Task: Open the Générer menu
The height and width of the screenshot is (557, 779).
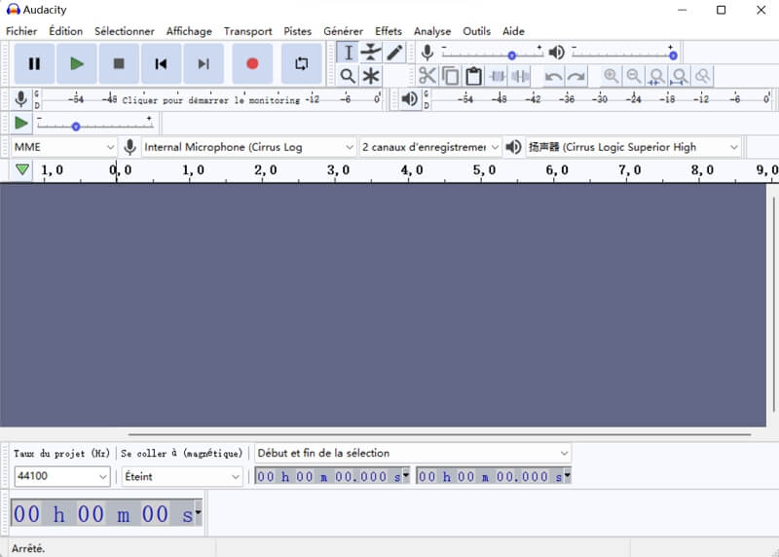Action: [x=344, y=31]
